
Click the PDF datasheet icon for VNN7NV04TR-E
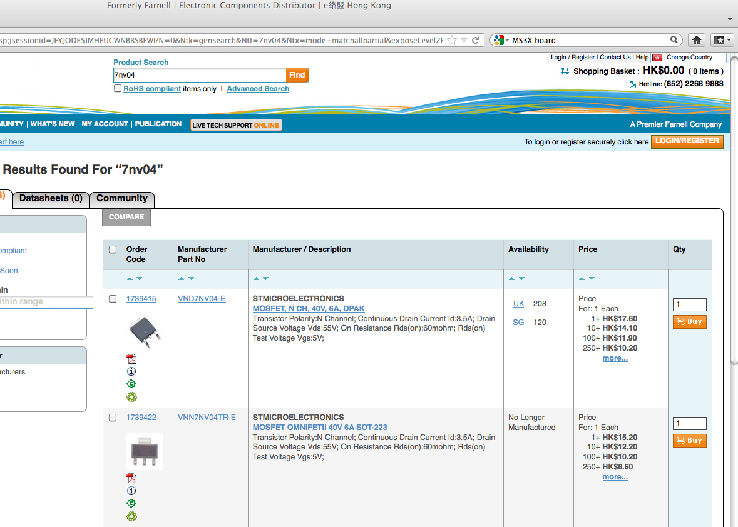(131, 478)
